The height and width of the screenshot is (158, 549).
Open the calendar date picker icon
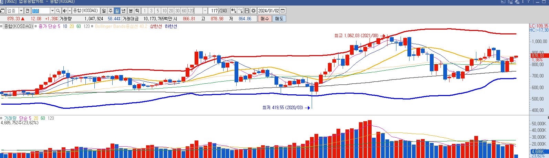coord(283,11)
